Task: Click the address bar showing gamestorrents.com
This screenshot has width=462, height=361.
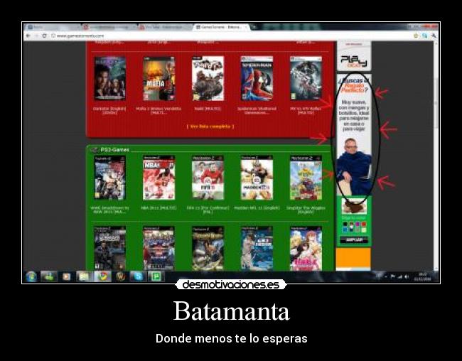Action: click(230, 36)
